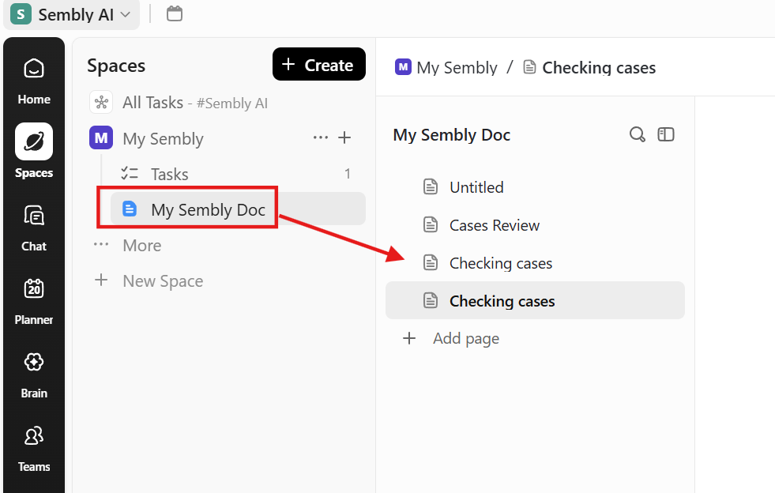Open the Home section in sidebar

pyautogui.click(x=33, y=80)
